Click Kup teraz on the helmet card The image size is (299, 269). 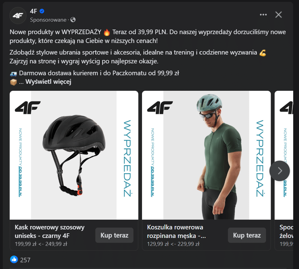[114, 235]
